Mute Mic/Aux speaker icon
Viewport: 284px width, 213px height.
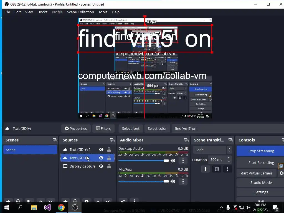click(x=173, y=181)
